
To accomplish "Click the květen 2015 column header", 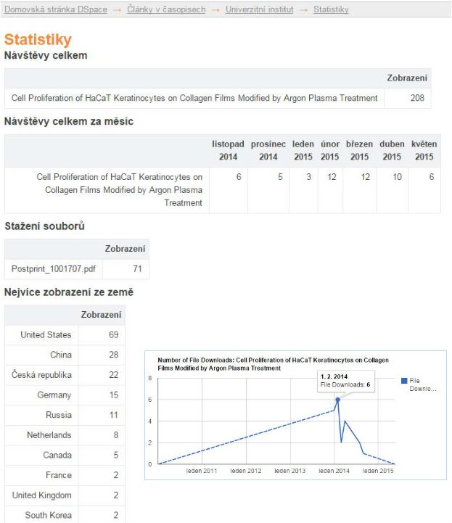I will tap(424, 151).
